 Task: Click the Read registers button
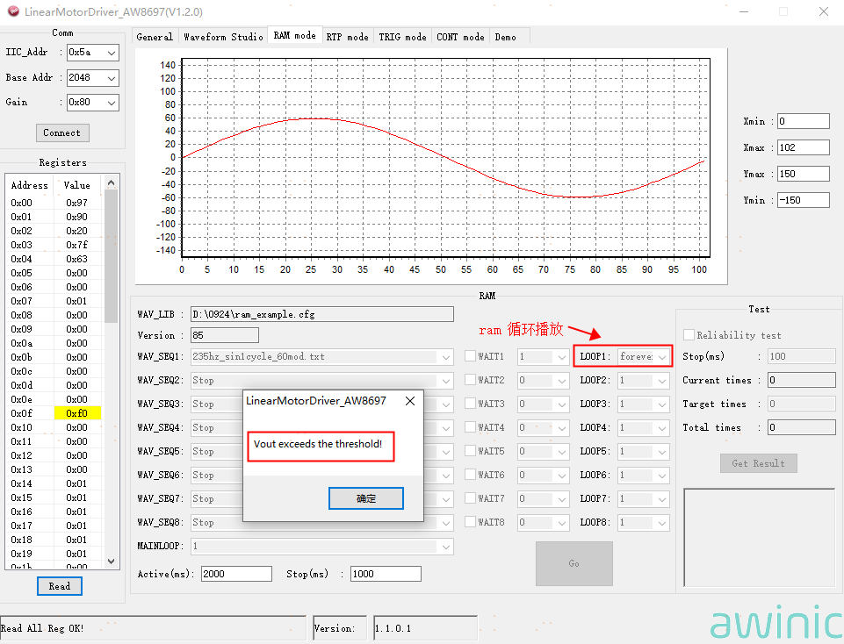click(x=60, y=586)
